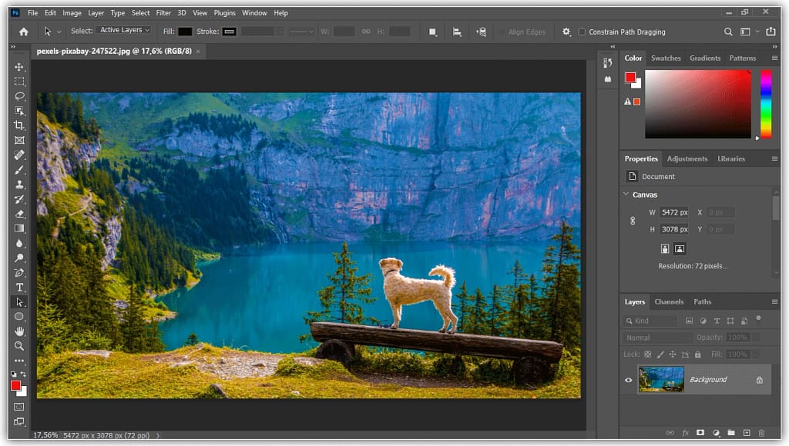789x446 pixels.
Task: Open the Layers panel flyout menu
Action: (x=774, y=302)
